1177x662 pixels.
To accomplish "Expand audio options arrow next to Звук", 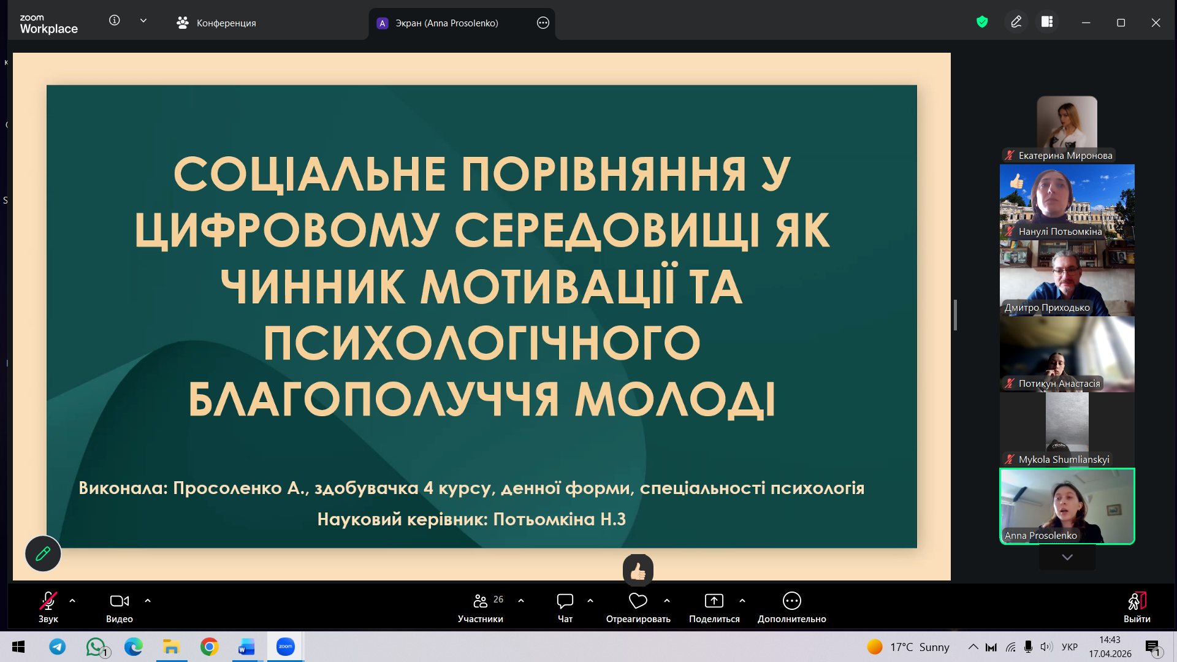I will coord(72,601).
